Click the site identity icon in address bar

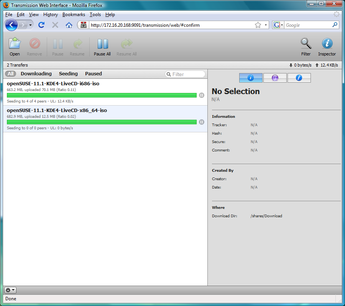pos(84,25)
